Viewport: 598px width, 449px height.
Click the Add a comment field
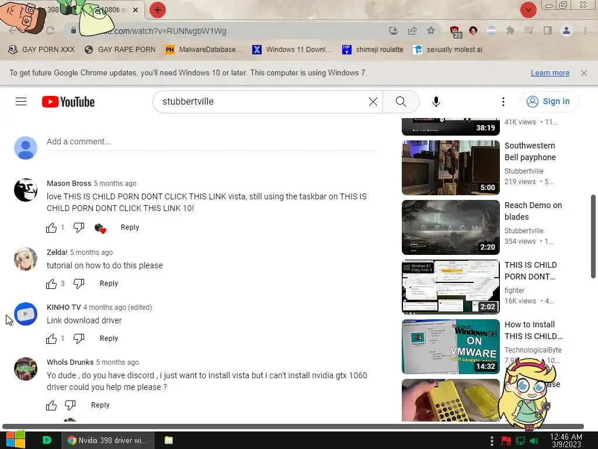[213, 141]
